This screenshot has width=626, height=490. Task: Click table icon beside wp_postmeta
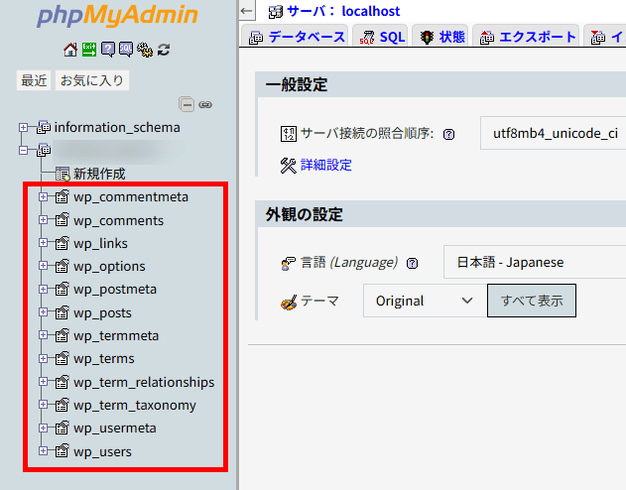click(x=62, y=289)
